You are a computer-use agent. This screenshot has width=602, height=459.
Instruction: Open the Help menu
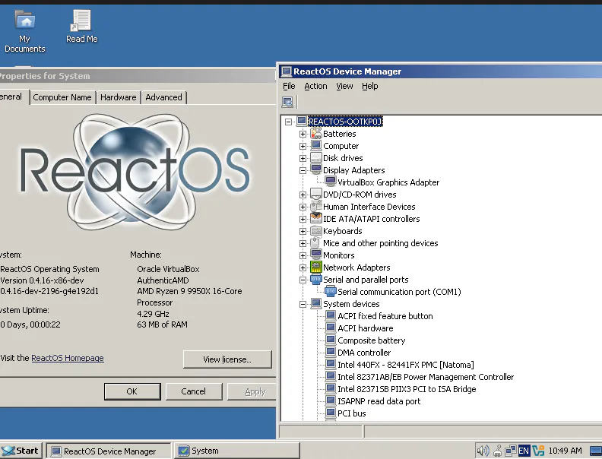tap(369, 86)
